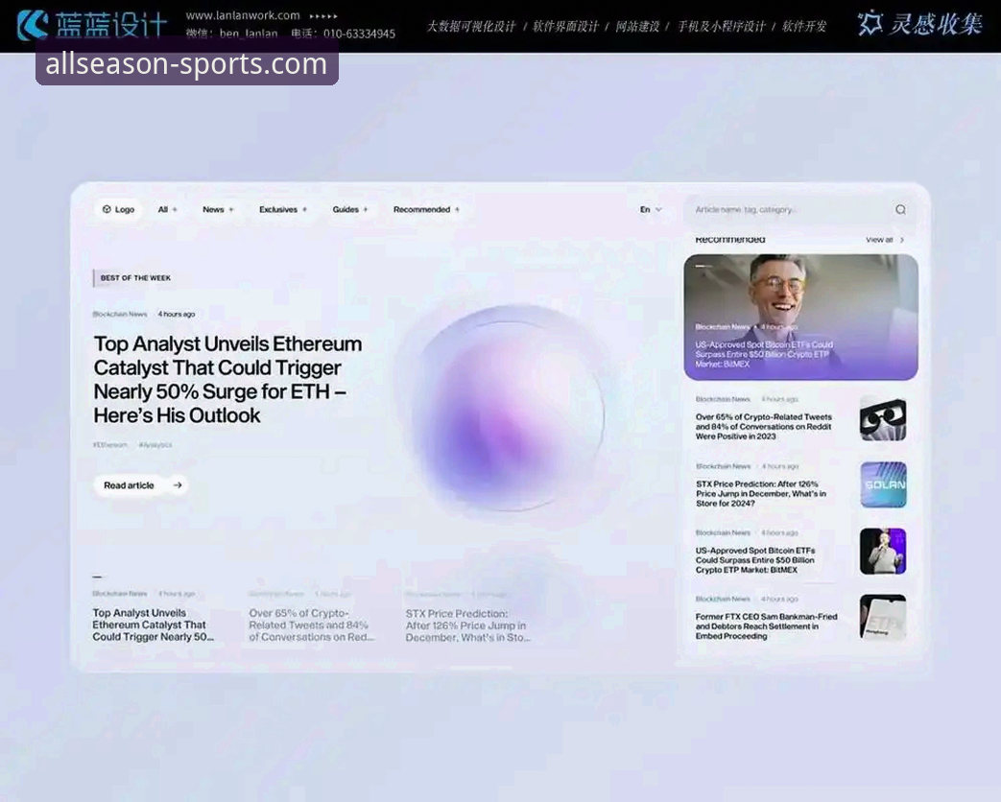1001x802 pixels.
Task: Open the goggle-eyes article thumbnail
Action: click(882, 418)
